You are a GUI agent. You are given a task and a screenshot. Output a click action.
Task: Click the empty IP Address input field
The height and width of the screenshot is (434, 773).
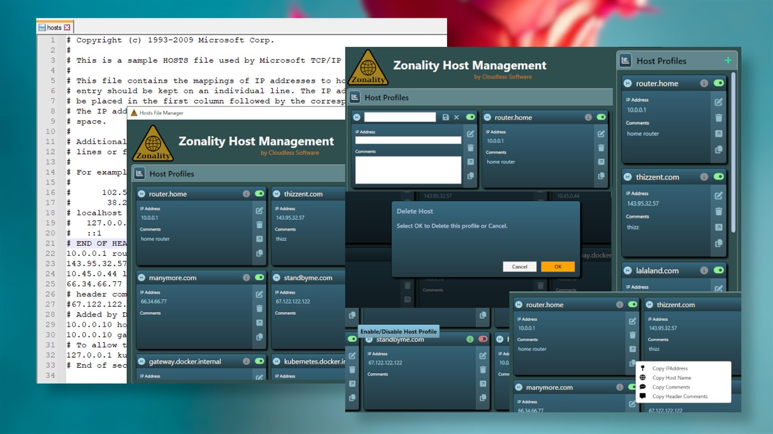point(408,140)
